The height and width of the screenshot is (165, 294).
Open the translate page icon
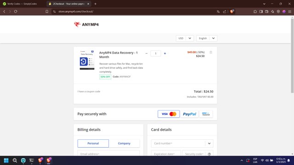(x=218, y=11)
